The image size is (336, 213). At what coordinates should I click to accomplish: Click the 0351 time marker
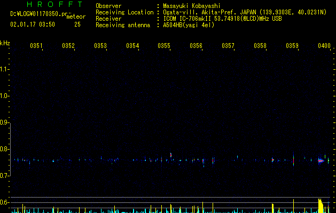(36, 45)
